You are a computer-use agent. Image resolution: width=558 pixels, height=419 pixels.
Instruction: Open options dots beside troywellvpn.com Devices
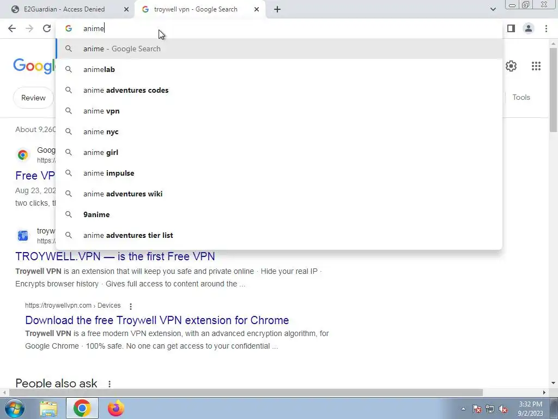click(x=131, y=306)
